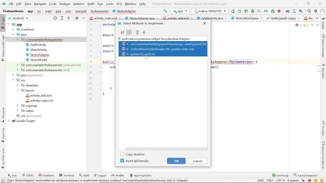Image resolution: width=326 pixels, height=183 pixels.
Task: Open App Inspection tool window
Action: [141, 175]
